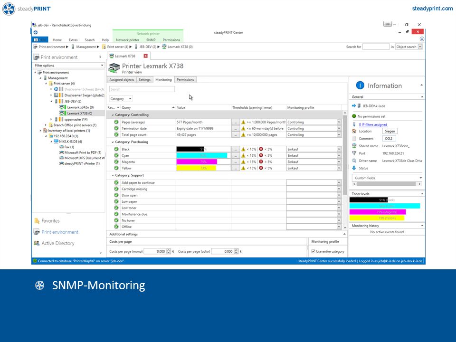Collapse Category: Controlling group
The height and width of the screenshot is (342, 456).
[113, 115]
